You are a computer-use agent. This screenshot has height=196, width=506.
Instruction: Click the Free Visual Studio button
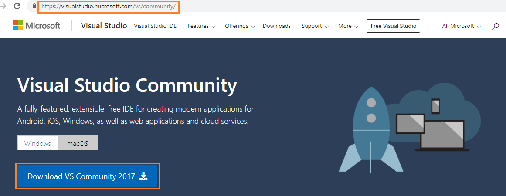point(394,26)
